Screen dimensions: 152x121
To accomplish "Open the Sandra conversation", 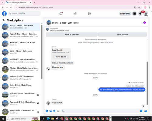I will tap(20, 78).
